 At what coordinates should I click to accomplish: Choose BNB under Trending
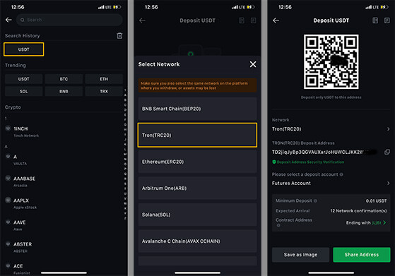click(x=64, y=91)
